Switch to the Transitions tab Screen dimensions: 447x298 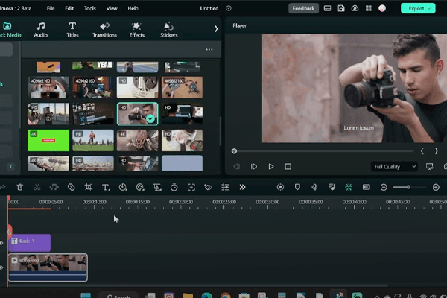104,31
